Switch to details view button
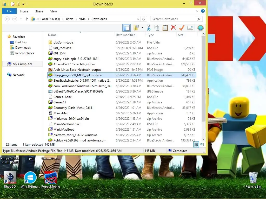The width and height of the screenshot is (266, 199). [x=196, y=144]
